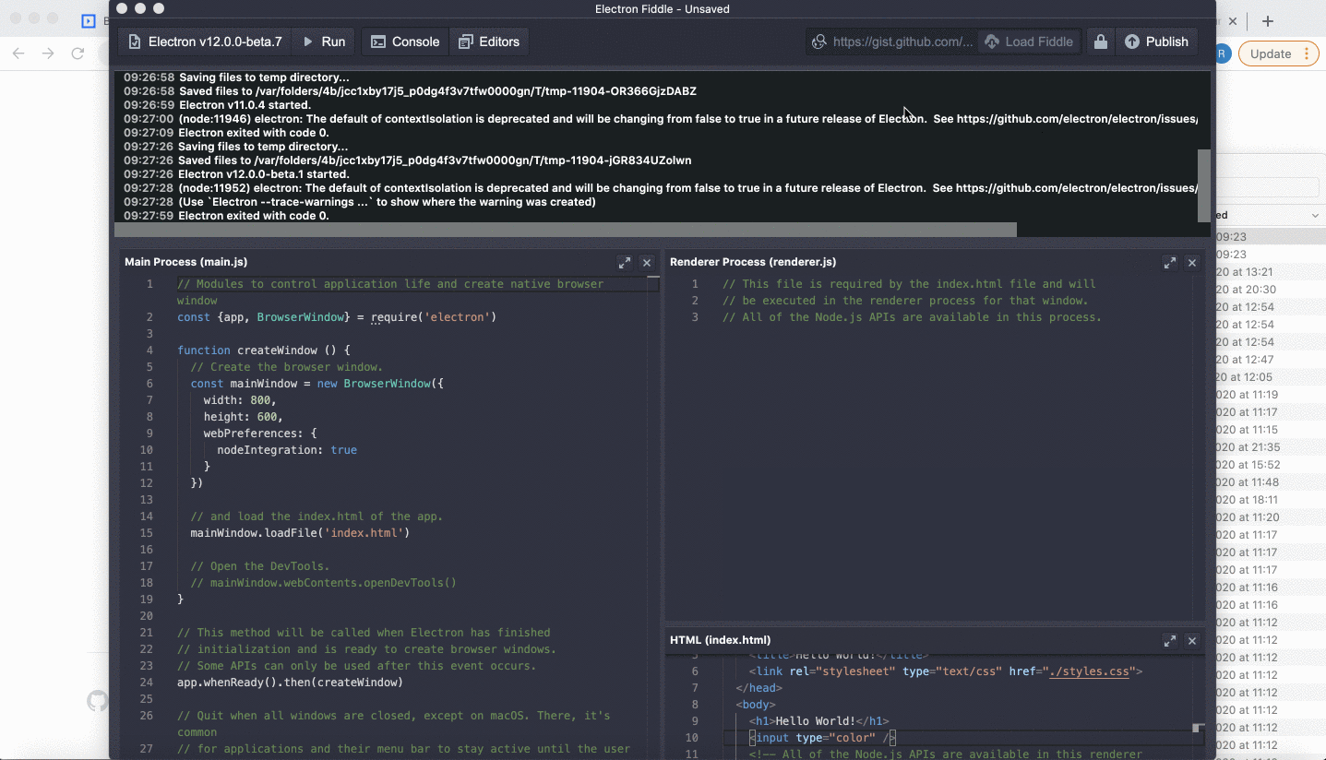
Task: Click the Main Process (main.js) panel title
Action: (186, 262)
